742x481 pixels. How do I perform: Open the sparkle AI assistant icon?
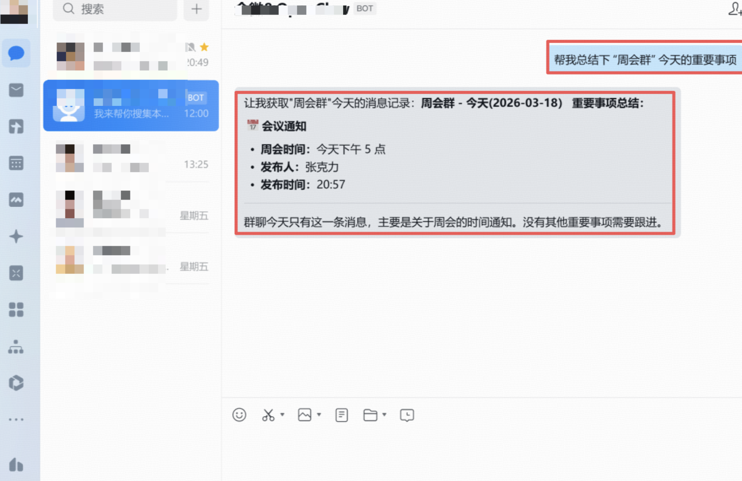16,236
